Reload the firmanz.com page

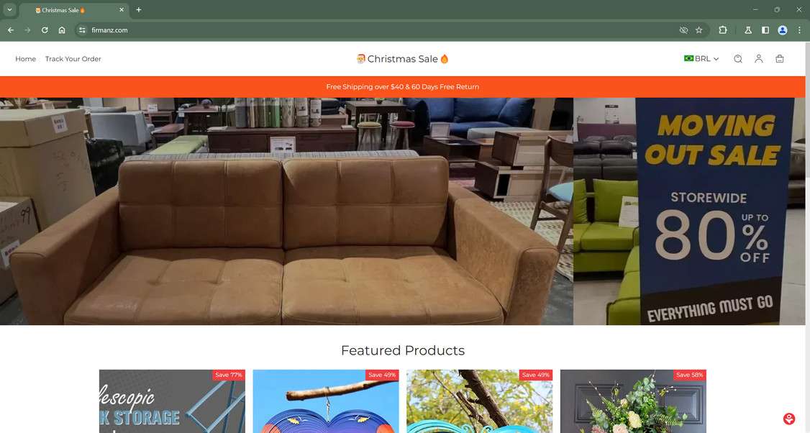(x=45, y=30)
